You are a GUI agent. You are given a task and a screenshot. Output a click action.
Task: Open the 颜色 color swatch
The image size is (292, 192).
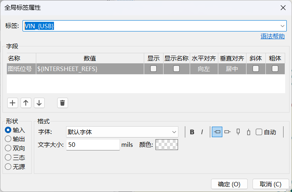pos(167,144)
